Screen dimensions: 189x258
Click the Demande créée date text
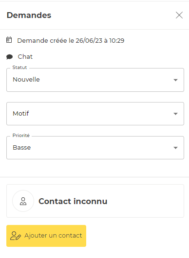(71, 40)
